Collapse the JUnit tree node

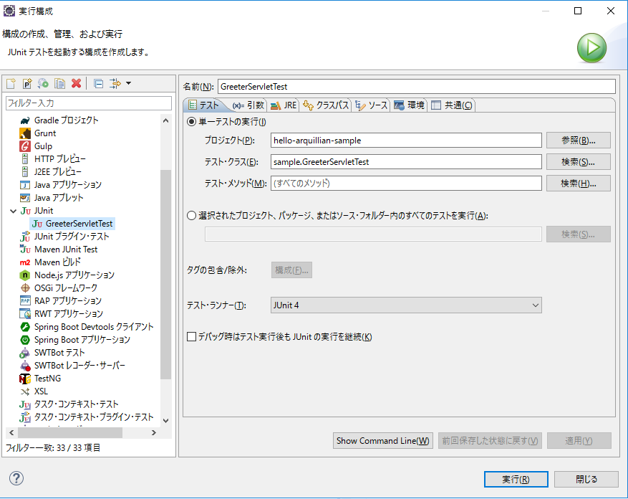coord(13,211)
